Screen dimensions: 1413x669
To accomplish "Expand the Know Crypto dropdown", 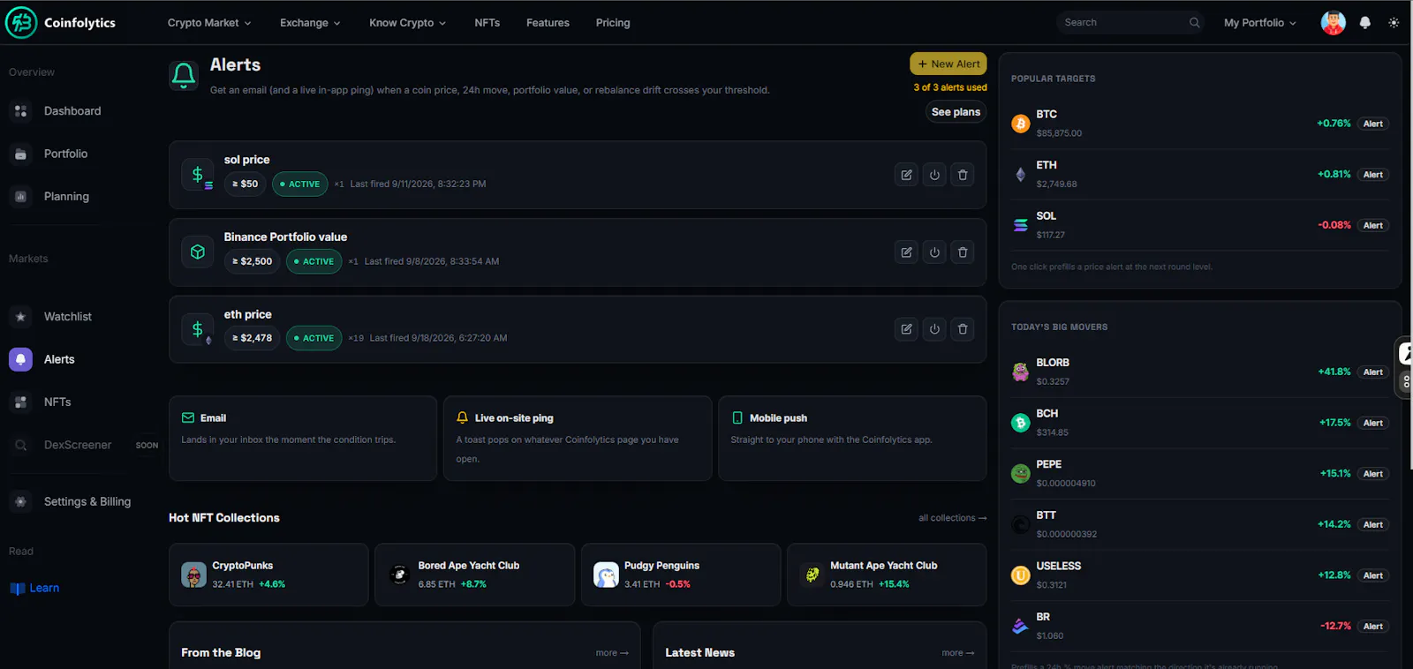I will point(407,23).
